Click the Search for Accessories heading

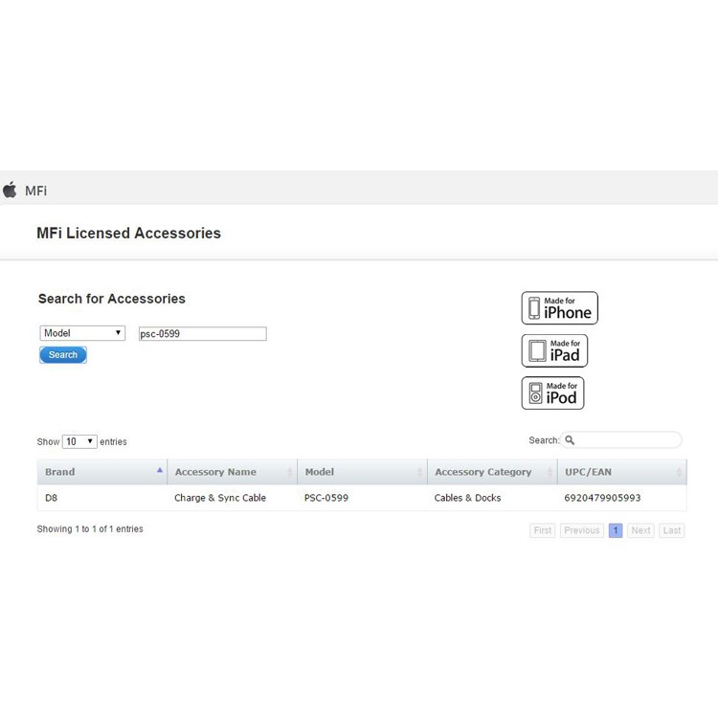point(112,299)
